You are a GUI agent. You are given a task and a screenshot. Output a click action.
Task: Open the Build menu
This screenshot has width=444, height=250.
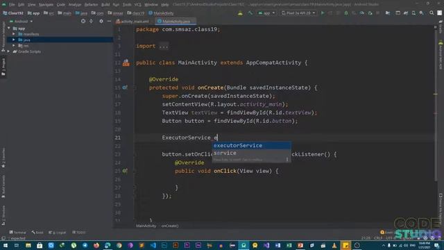105,5
